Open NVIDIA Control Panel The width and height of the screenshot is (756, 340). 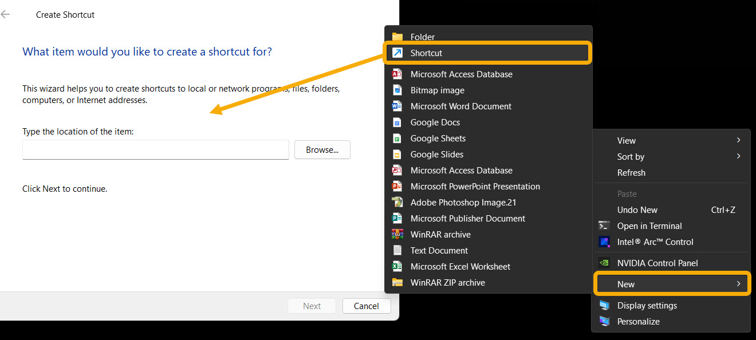(x=657, y=263)
